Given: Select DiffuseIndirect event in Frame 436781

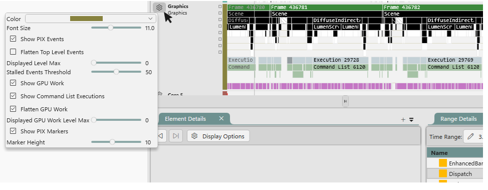Looking at the screenshot, I should coord(336,20).
